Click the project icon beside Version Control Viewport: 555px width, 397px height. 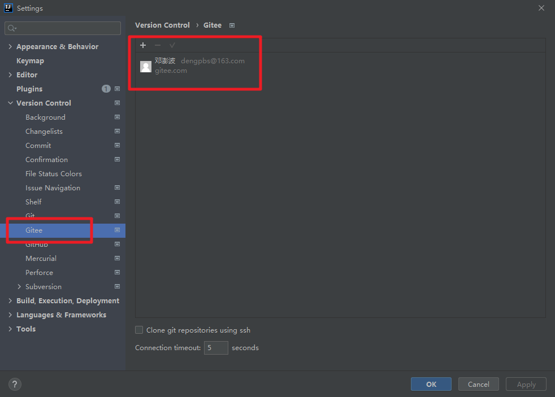(x=117, y=103)
